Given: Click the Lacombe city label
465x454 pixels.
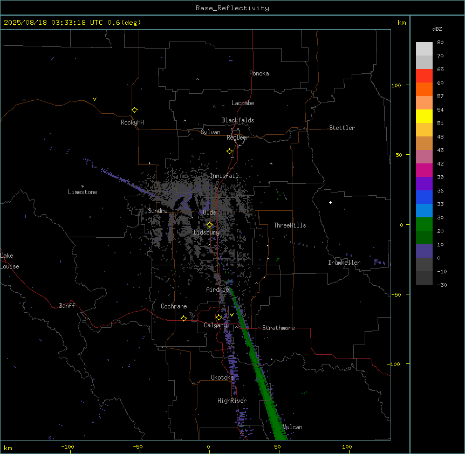Looking at the screenshot, I should 243,103.
